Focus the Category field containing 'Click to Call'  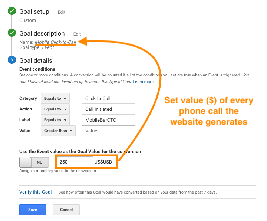pos(108,99)
